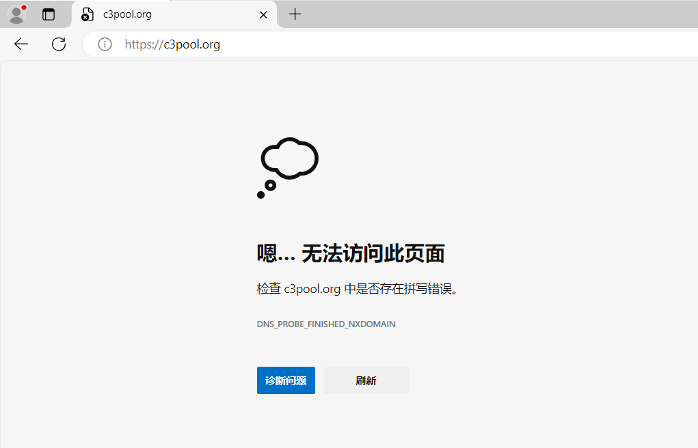Screen dimensions: 698x448
Task: Click the error page icon on the tab
Action: [x=88, y=14]
